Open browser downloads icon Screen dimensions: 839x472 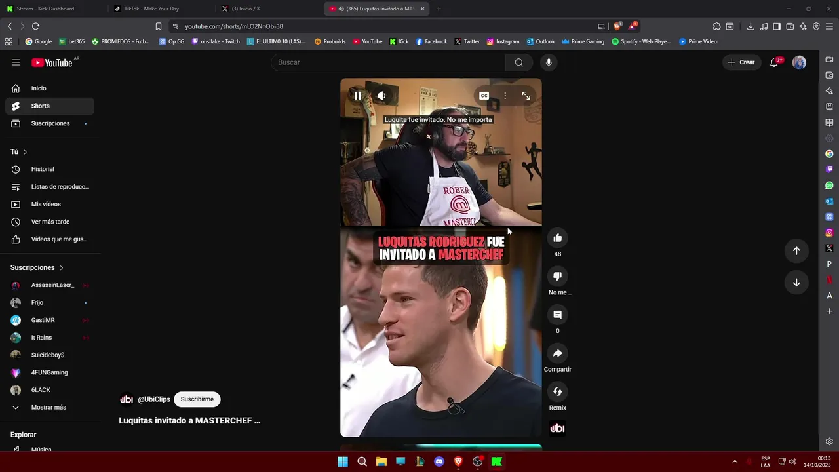(751, 26)
